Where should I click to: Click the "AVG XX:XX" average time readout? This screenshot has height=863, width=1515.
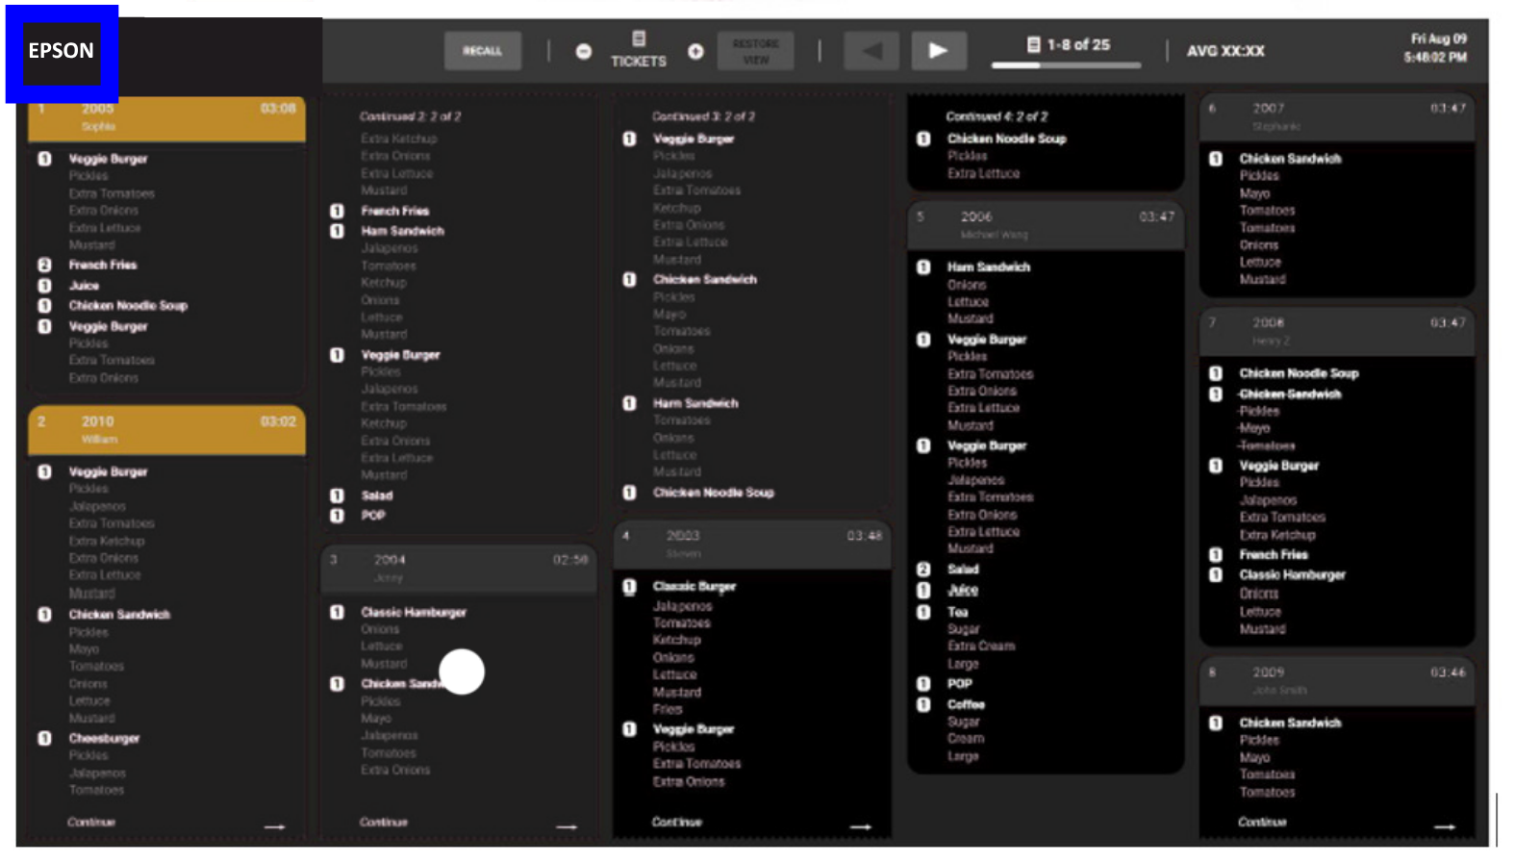click(x=1225, y=51)
